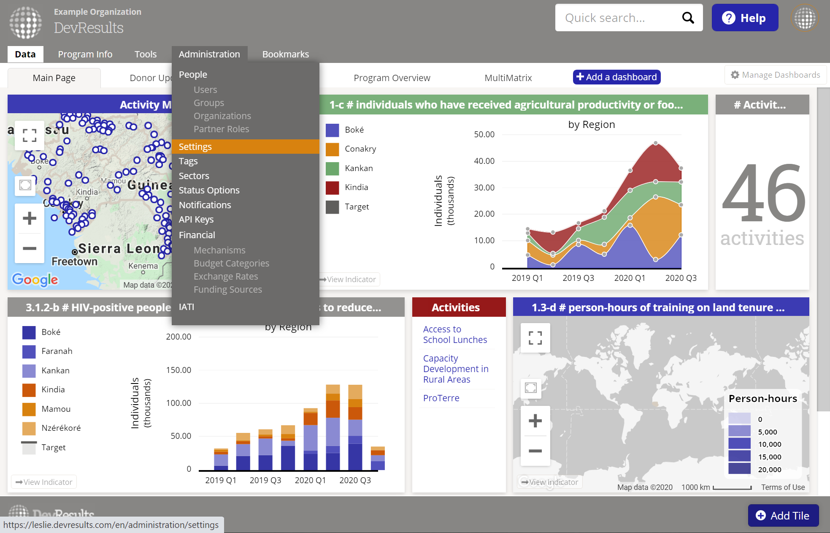Toggle fullscreen on the Activity Map
This screenshot has height=533, width=830.
pos(30,136)
